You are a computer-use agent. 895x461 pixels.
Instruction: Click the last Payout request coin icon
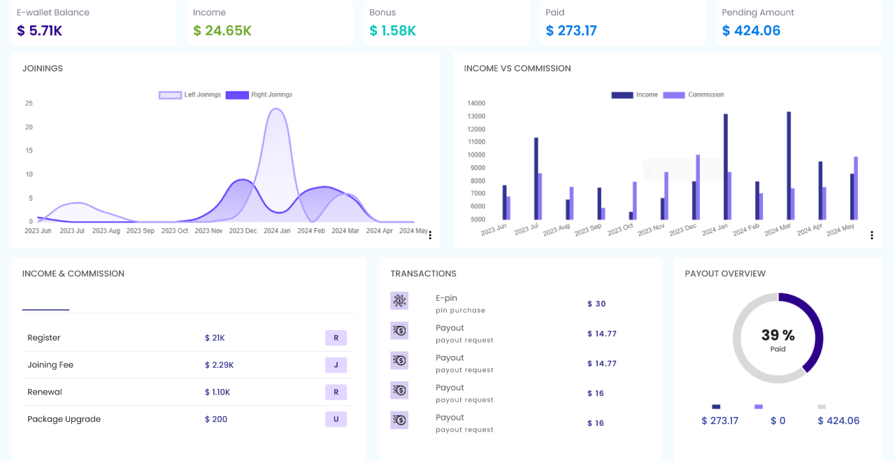tap(399, 420)
